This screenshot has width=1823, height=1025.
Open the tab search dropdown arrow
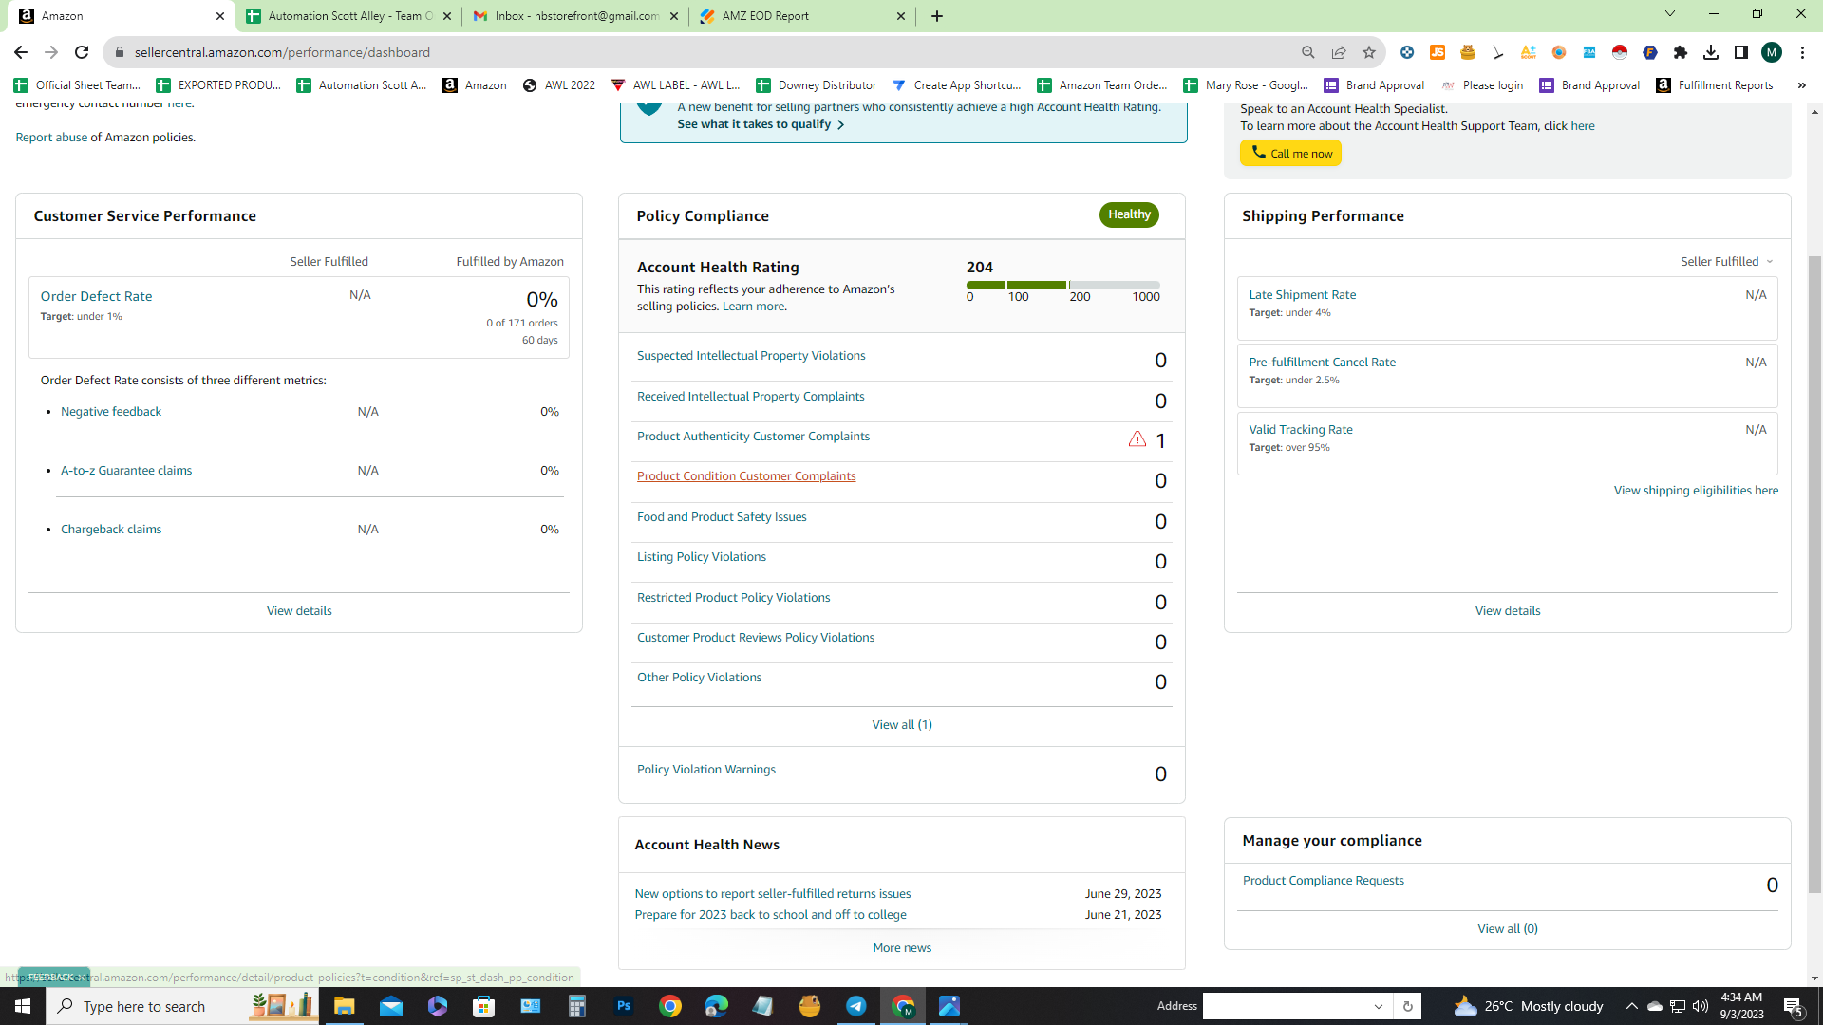pos(1670,13)
